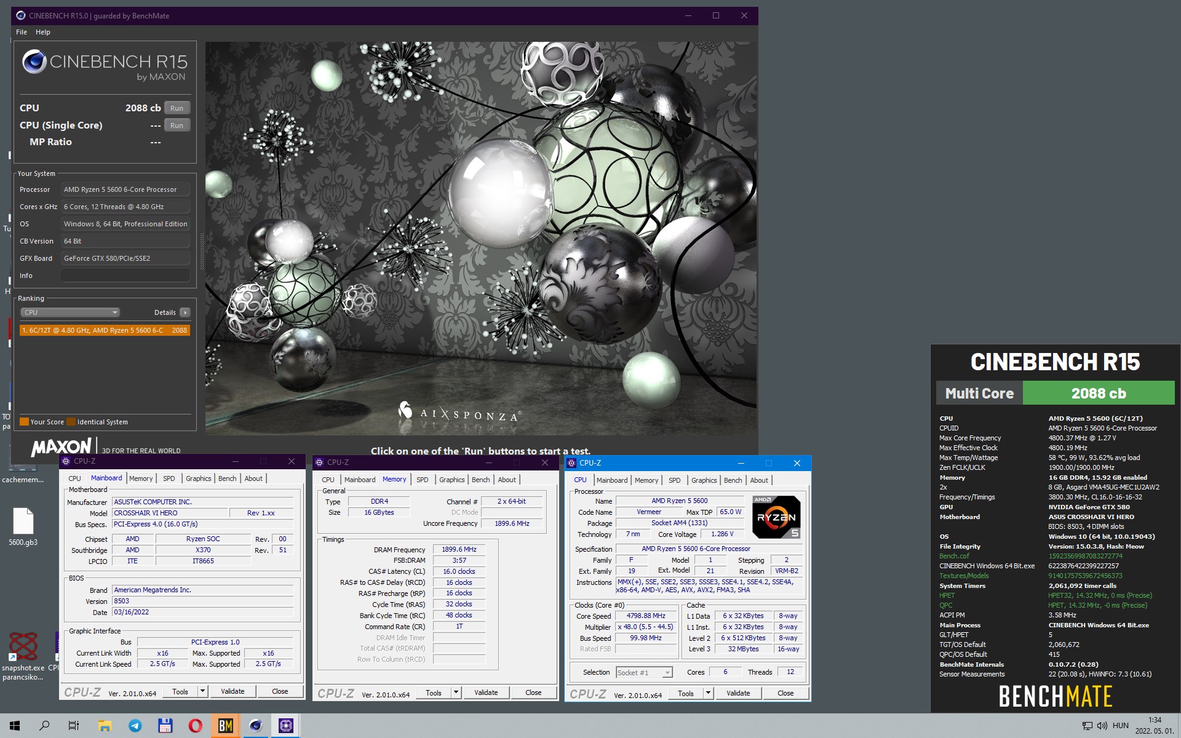The image size is (1181, 738).
Task: Click volume icon in system tray
Action: [1102, 726]
